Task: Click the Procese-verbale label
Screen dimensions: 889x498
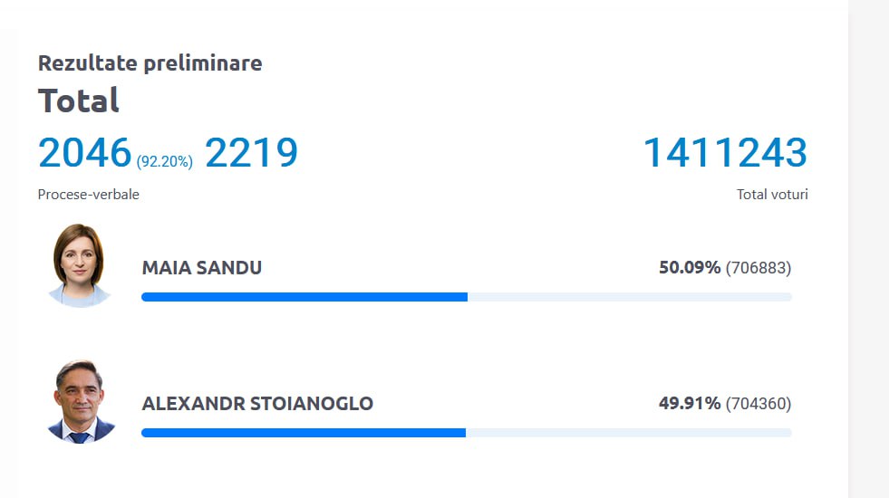Action: click(x=89, y=195)
